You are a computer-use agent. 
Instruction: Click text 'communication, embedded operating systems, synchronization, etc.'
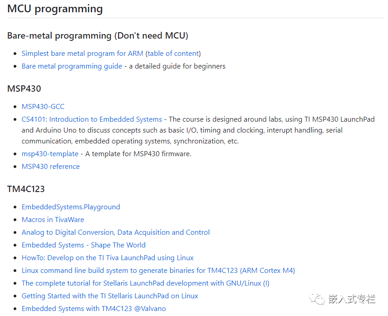[130, 141]
